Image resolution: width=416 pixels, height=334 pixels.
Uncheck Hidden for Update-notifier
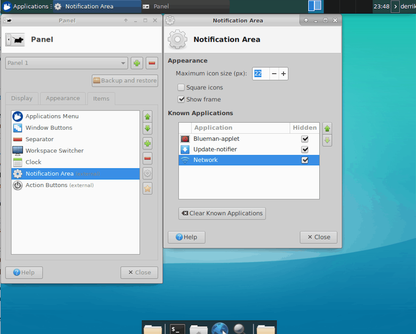[305, 149]
